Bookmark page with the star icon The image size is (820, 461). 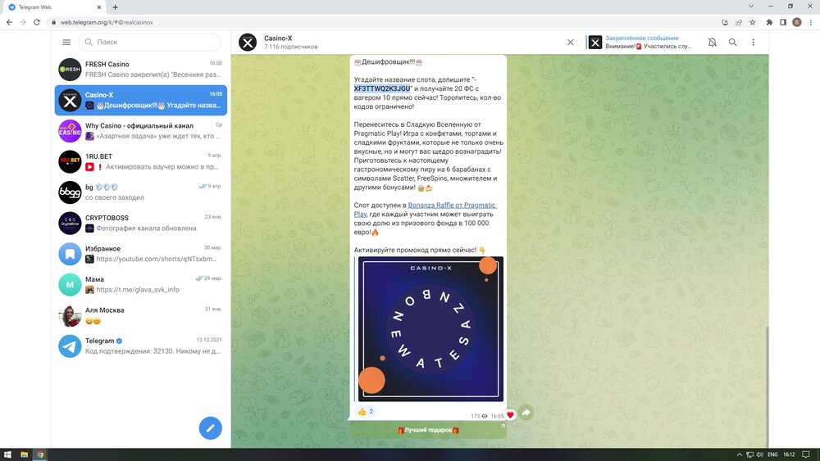point(753,22)
